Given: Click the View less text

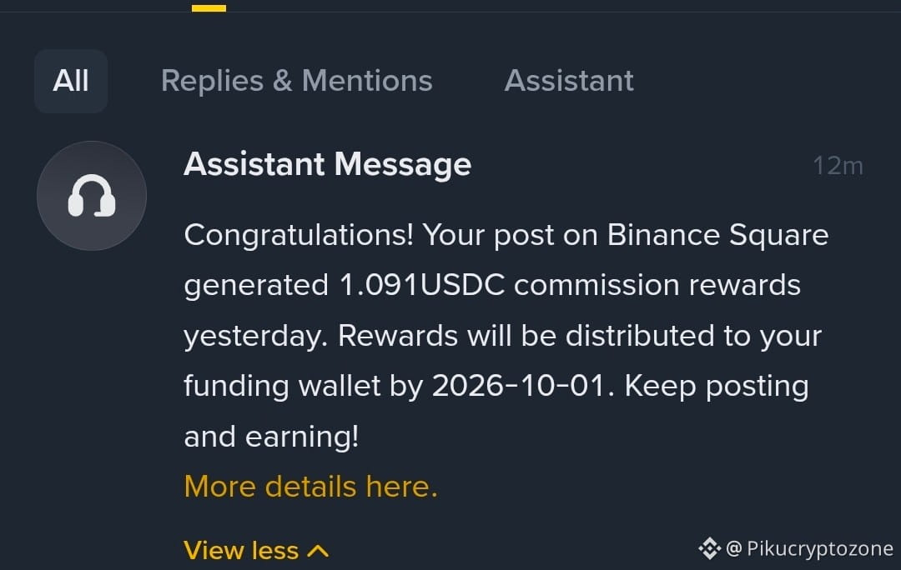Looking at the screenshot, I should [241, 551].
